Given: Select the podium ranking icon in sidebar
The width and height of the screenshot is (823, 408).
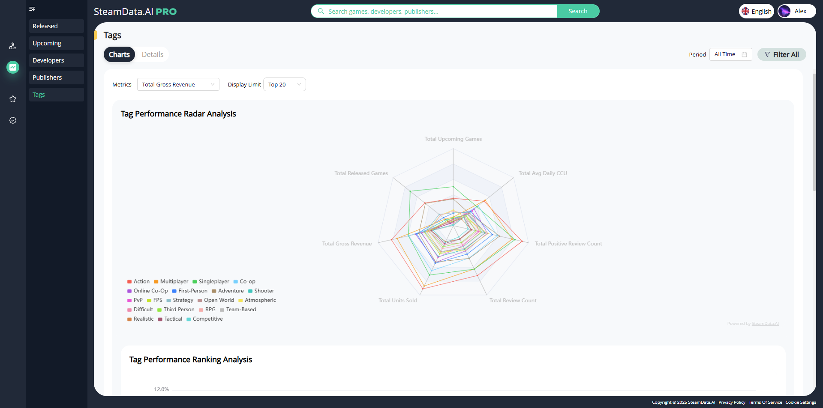Looking at the screenshot, I should [x=13, y=46].
